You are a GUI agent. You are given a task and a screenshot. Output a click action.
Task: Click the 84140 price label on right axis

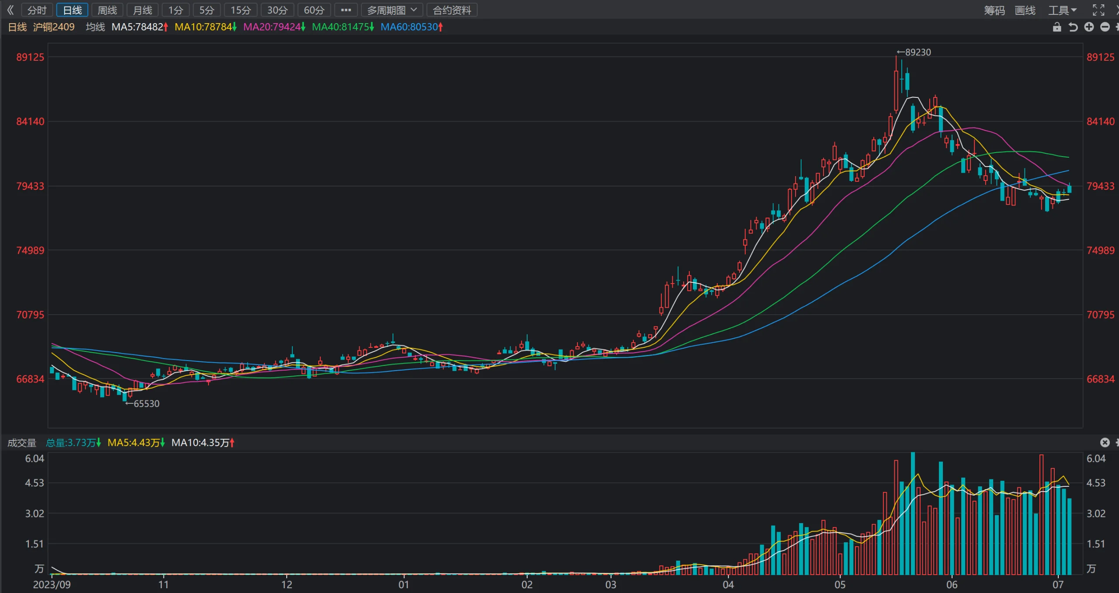click(x=1101, y=121)
